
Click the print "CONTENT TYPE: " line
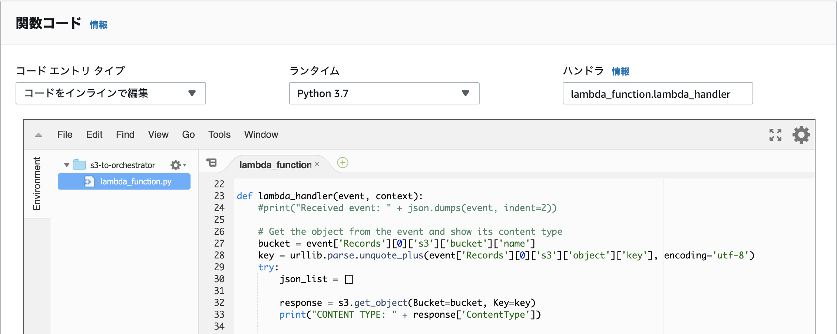tap(410, 314)
